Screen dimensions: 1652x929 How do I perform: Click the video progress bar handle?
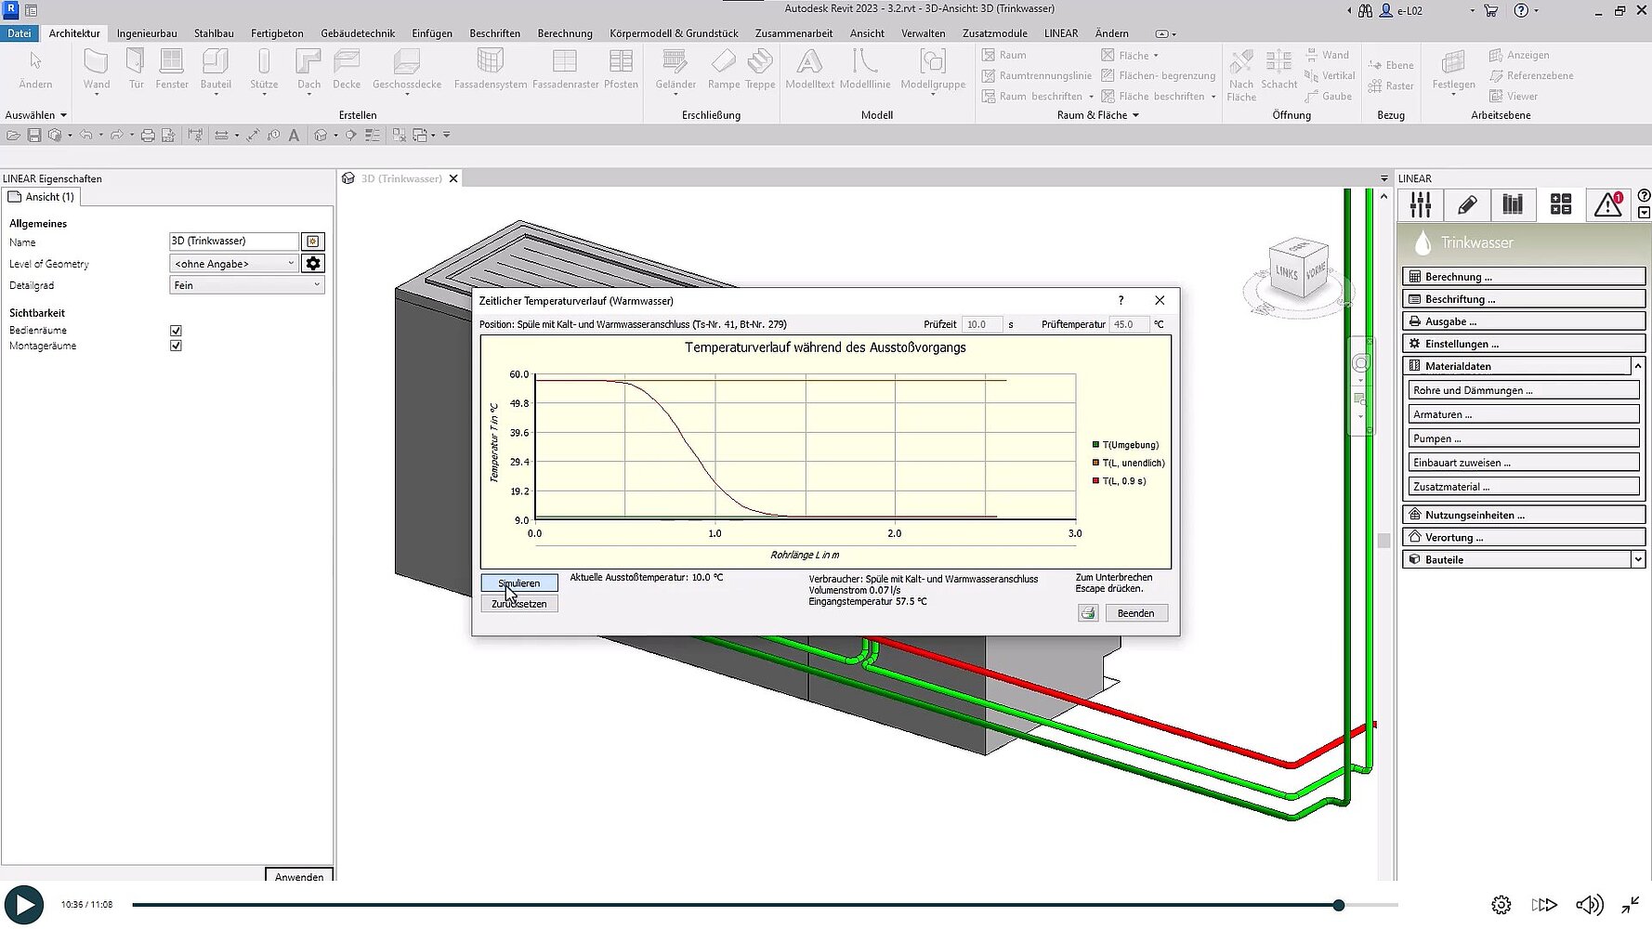coord(1338,905)
